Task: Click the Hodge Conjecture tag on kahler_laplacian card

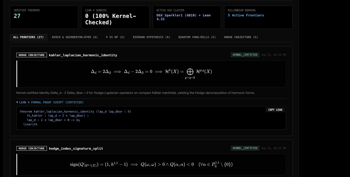Action: [32, 55]
